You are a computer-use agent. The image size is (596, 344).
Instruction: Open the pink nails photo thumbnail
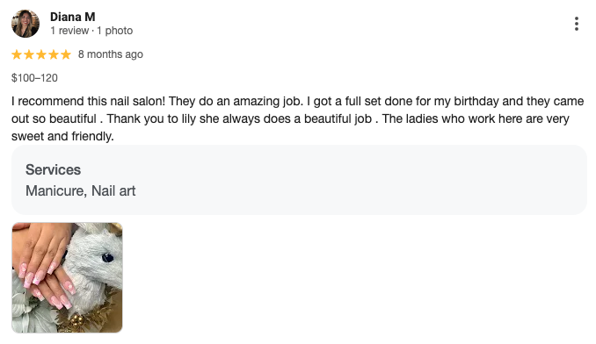[68, 277]
